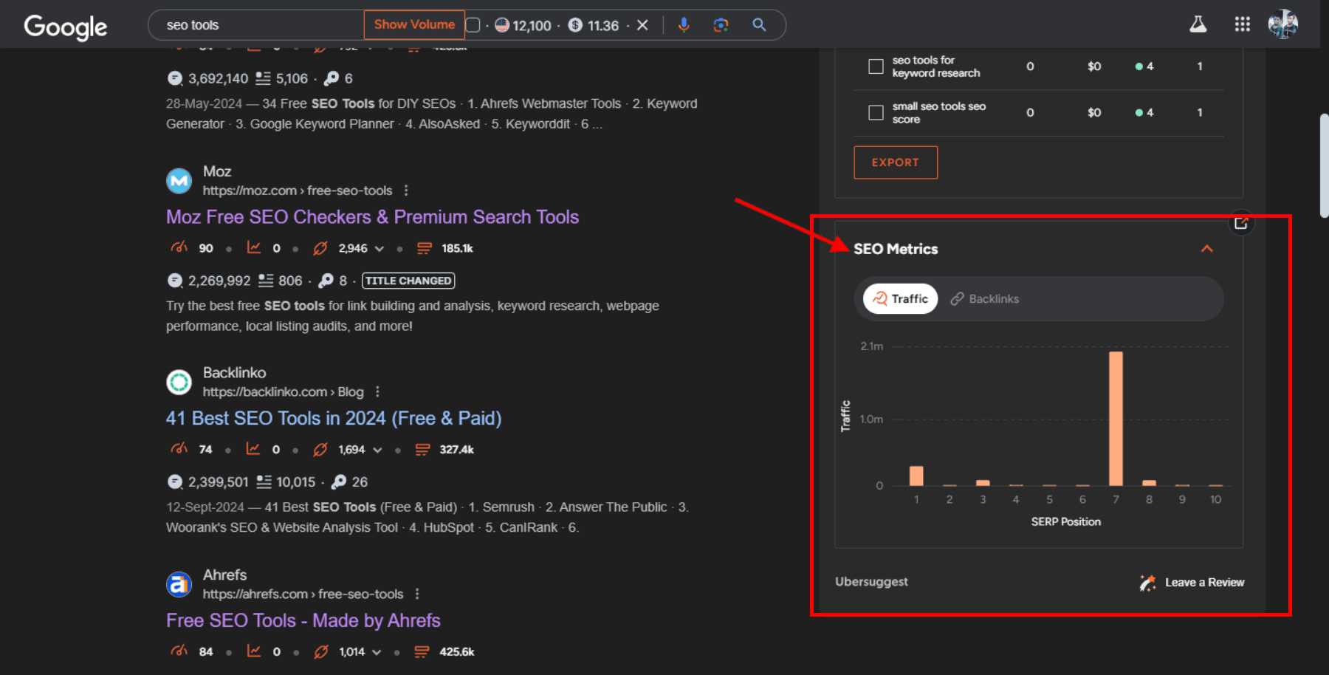Open '41 Best SEO Tools in 2024' result
This screenshot has width=1329, height=675.
[x=334, y=419]
